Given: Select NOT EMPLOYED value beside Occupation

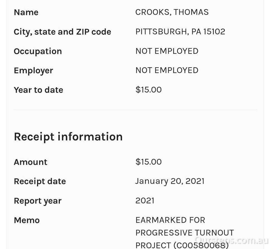Looking at the screenshot, I should click(167, 51).
